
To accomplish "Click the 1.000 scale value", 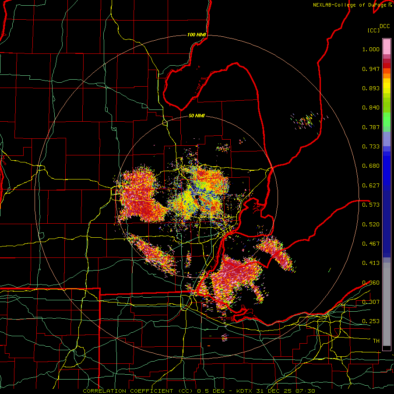I will tap(371, 49).
